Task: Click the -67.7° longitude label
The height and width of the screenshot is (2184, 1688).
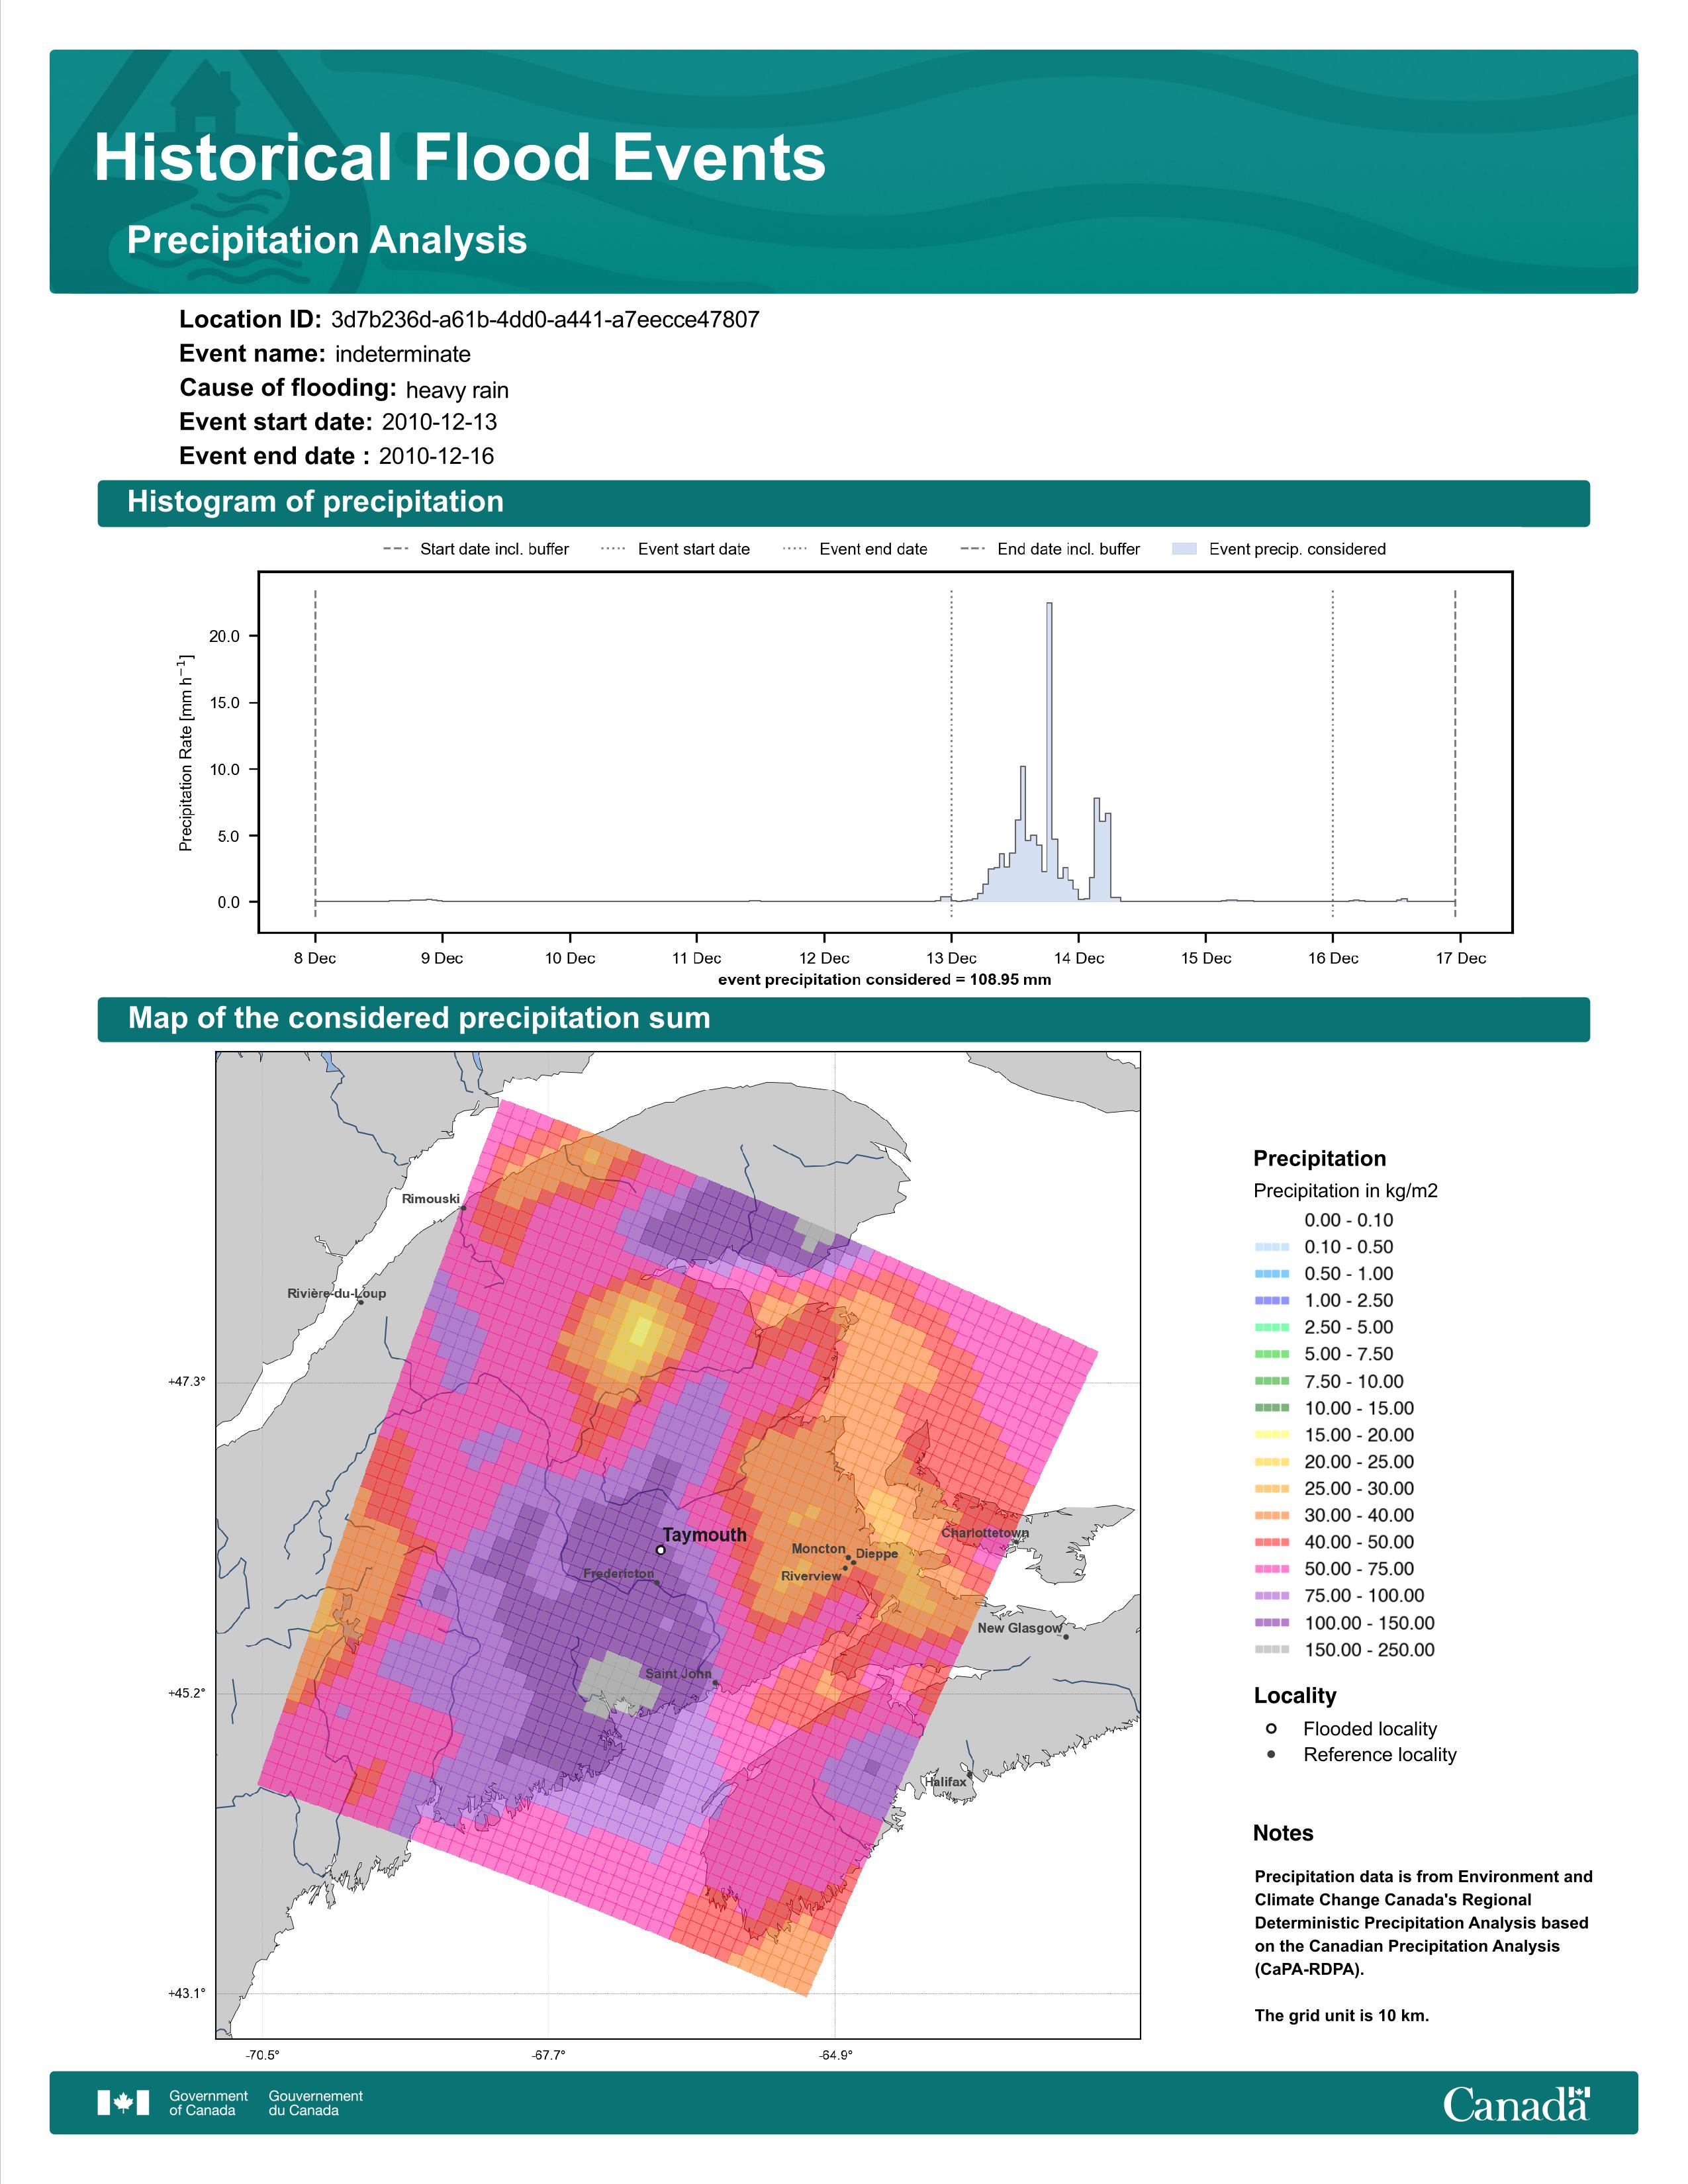Action: point(549,2055)
